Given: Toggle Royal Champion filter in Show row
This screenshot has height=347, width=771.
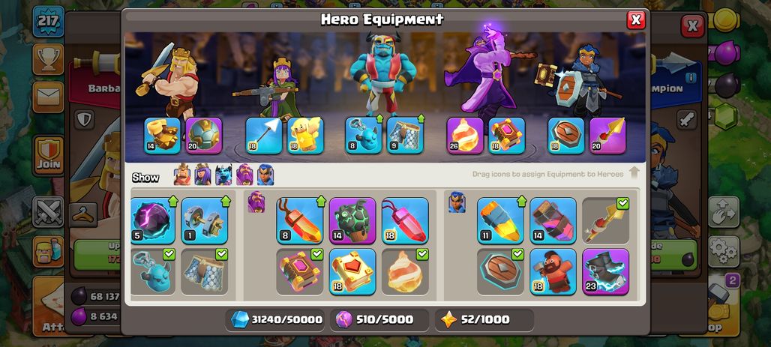Looking at the screenshot, I should coord(265,175).
